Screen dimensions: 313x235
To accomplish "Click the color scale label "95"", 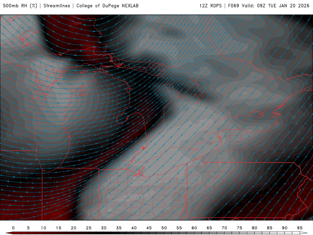I will coord(300,228).
